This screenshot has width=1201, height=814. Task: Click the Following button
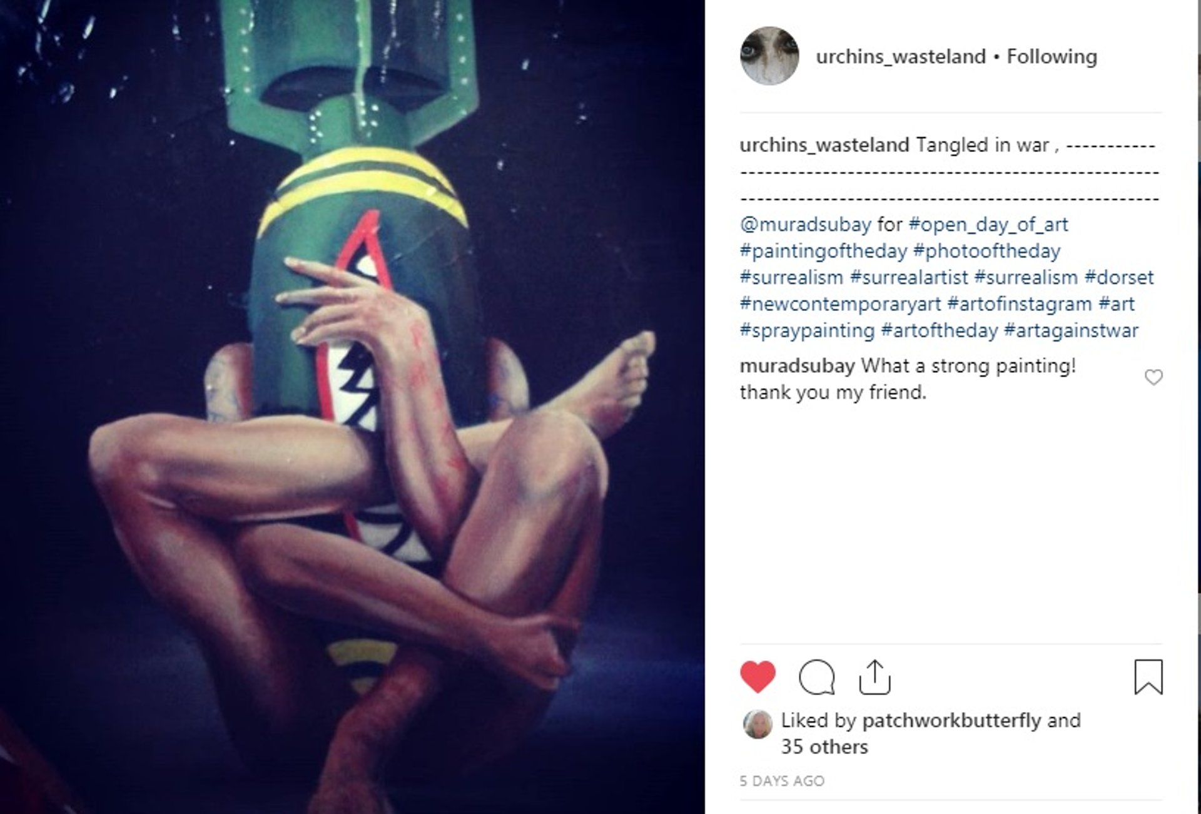pos(1052,56)
